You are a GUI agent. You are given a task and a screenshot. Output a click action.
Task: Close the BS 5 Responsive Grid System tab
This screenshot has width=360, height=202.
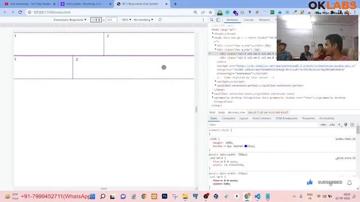tap(166, 4)
